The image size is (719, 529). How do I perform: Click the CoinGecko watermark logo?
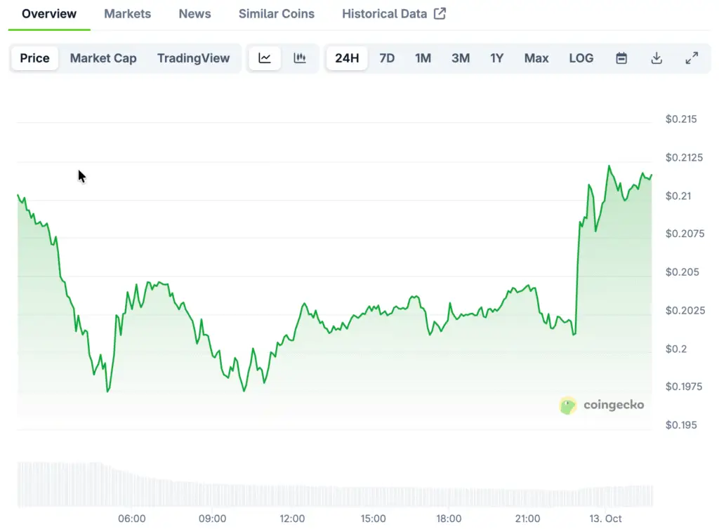tap(602, 405)
